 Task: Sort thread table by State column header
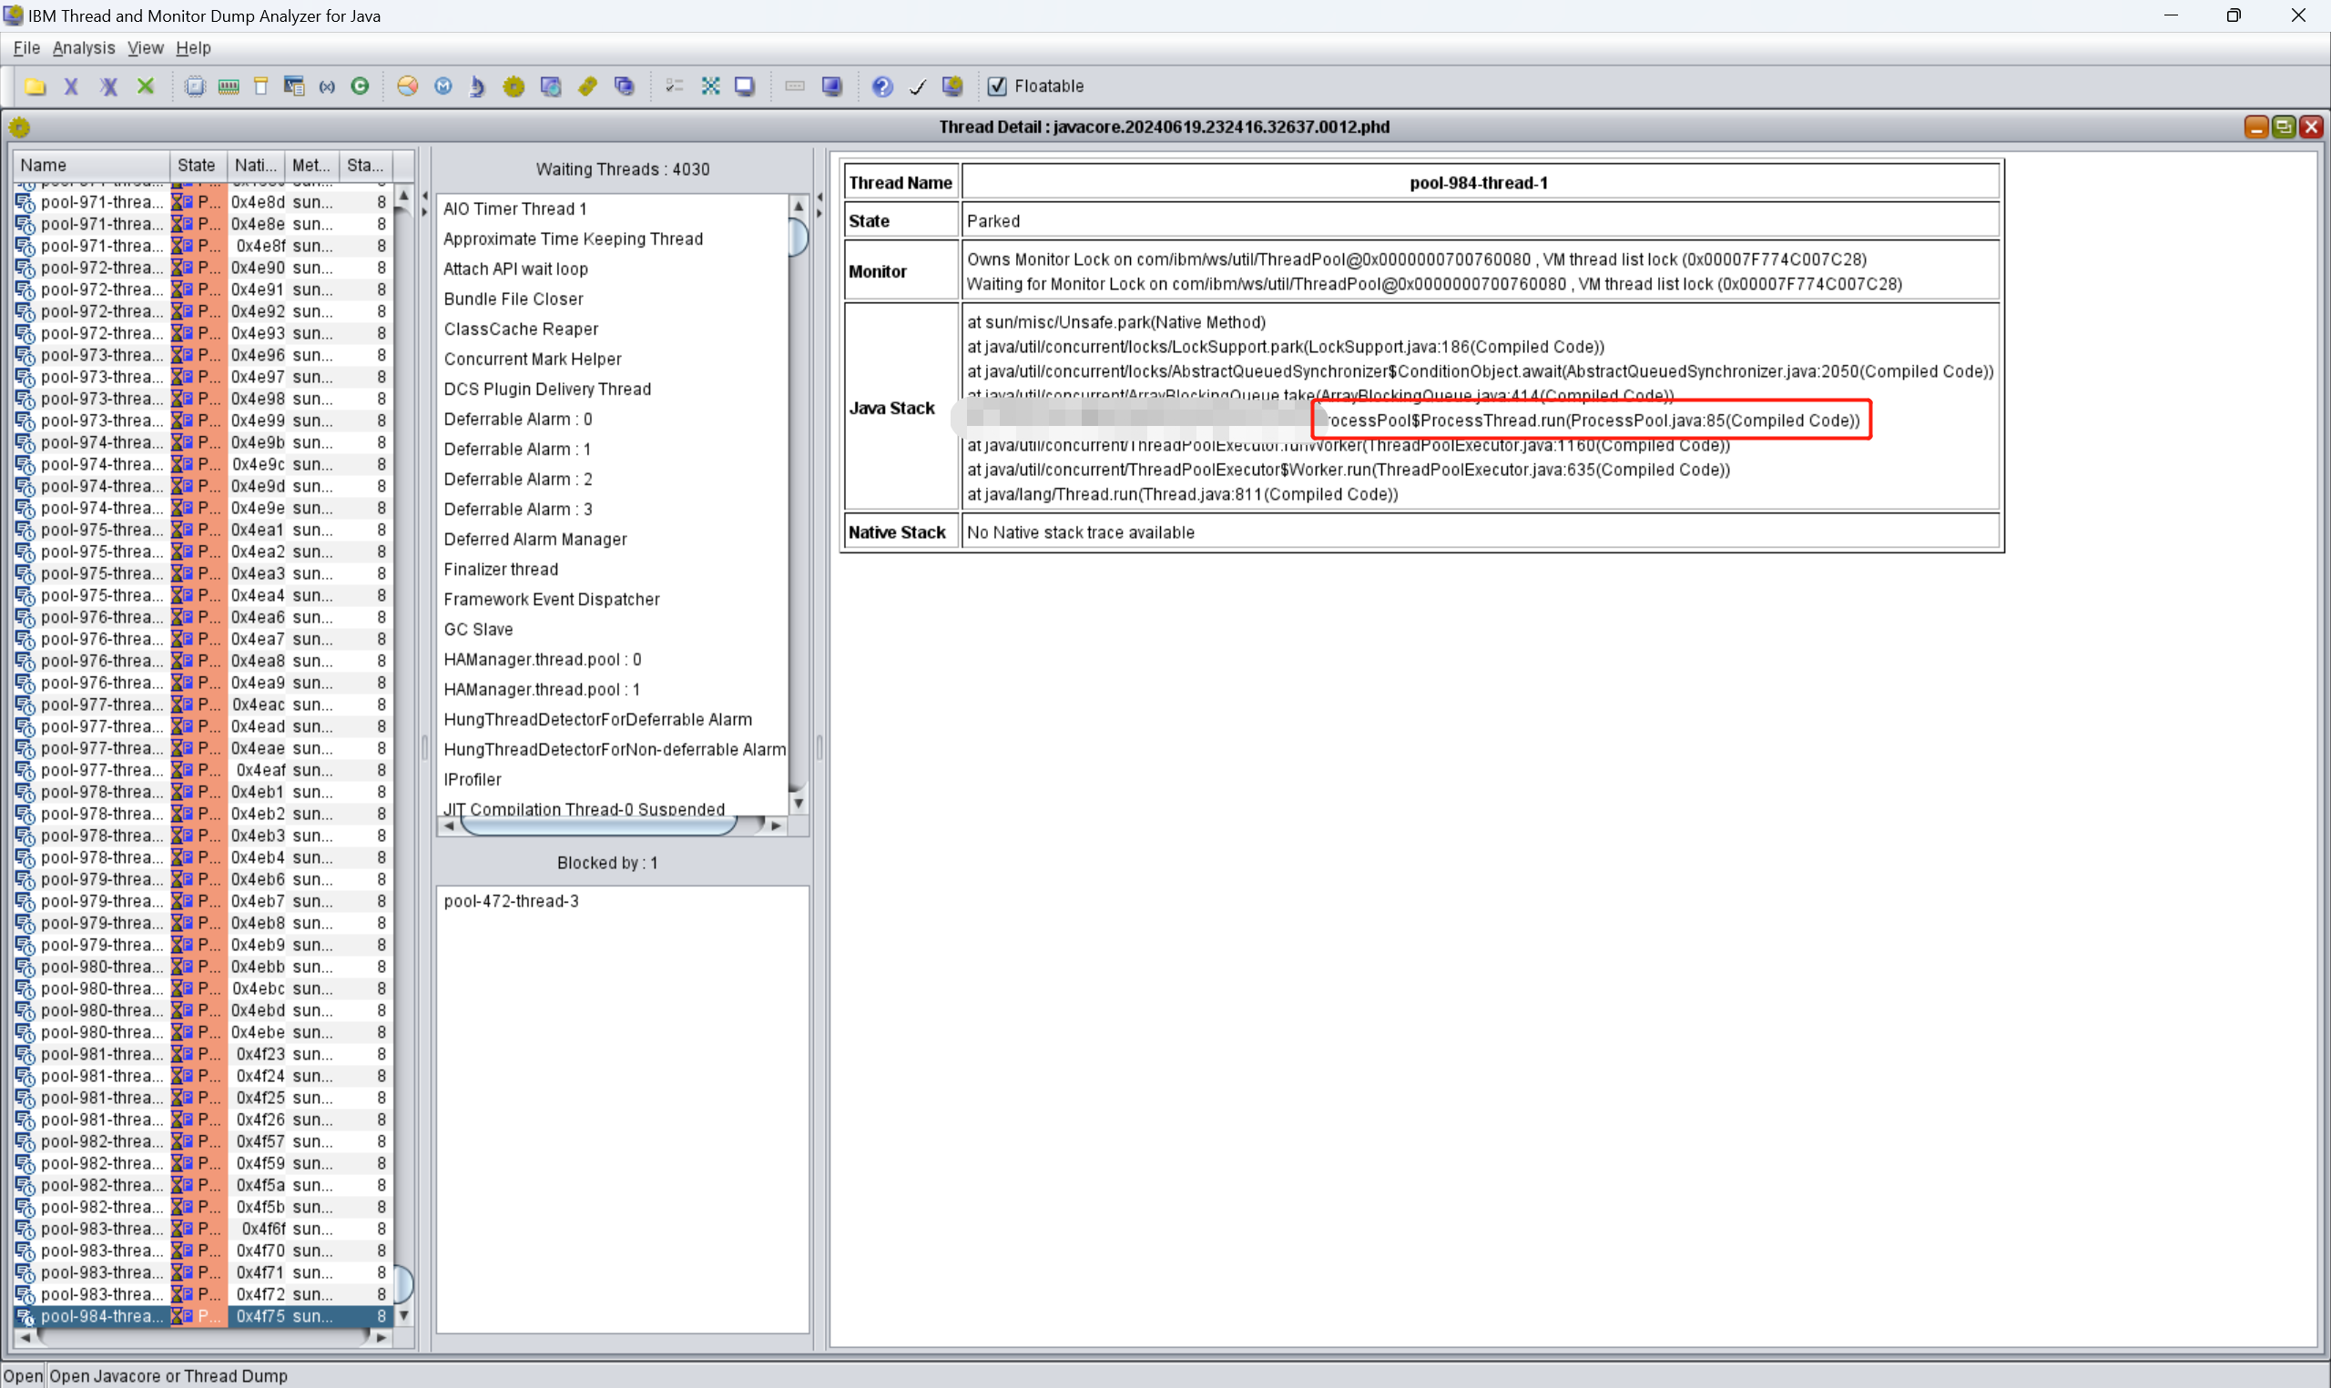click(198, 166)
